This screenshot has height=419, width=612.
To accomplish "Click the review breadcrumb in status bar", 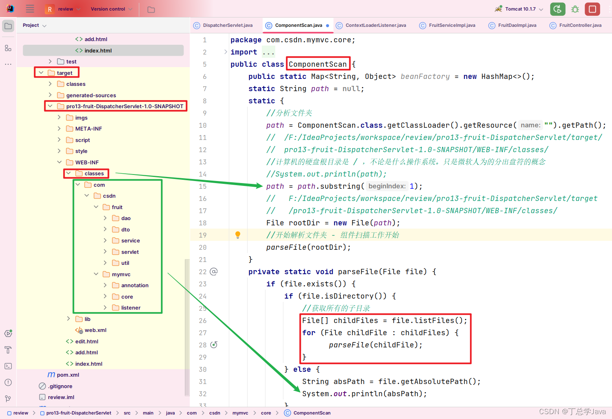I will [18, 413].
